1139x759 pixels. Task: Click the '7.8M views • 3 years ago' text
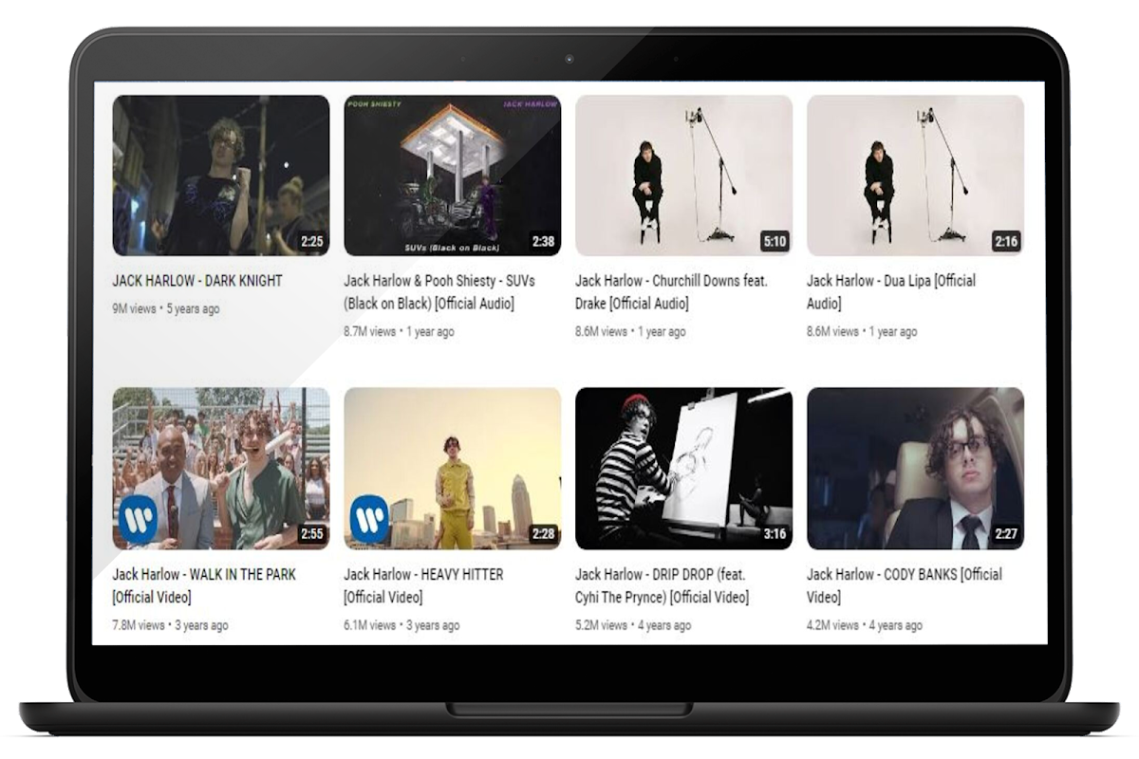pyautogui.click(x=171, y=625)
